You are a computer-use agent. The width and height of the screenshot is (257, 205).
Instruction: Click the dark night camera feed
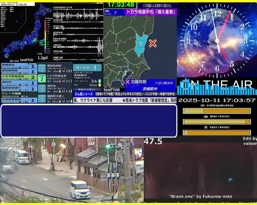pos(200,170)
